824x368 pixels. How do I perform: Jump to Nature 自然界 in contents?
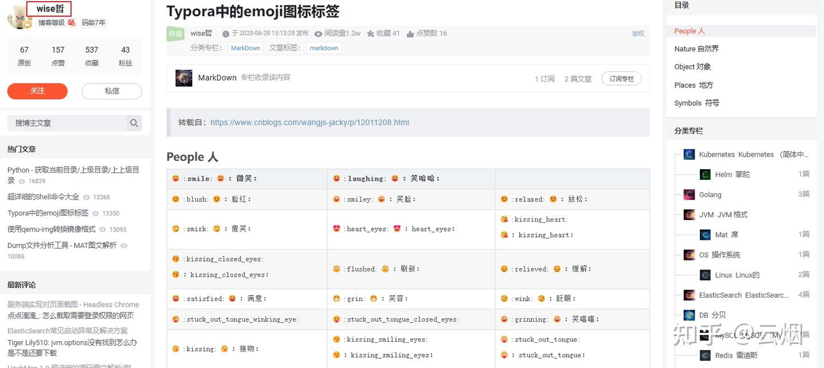tap(696, 49)
